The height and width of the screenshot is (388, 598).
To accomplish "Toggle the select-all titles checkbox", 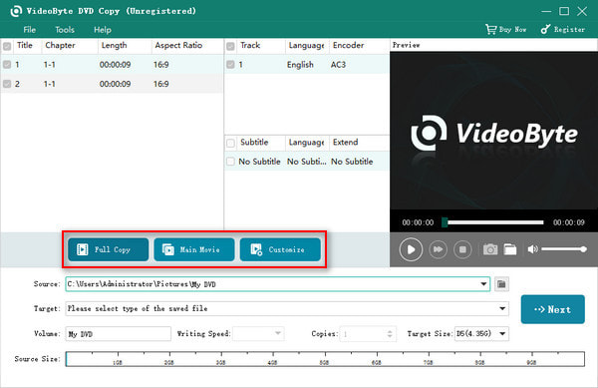I will pyautogui.click(x=7, y=47).
